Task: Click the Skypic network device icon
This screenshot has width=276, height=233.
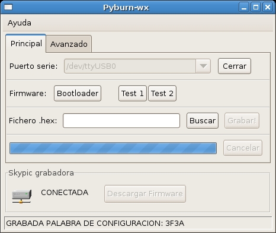Action: [21, 196]
